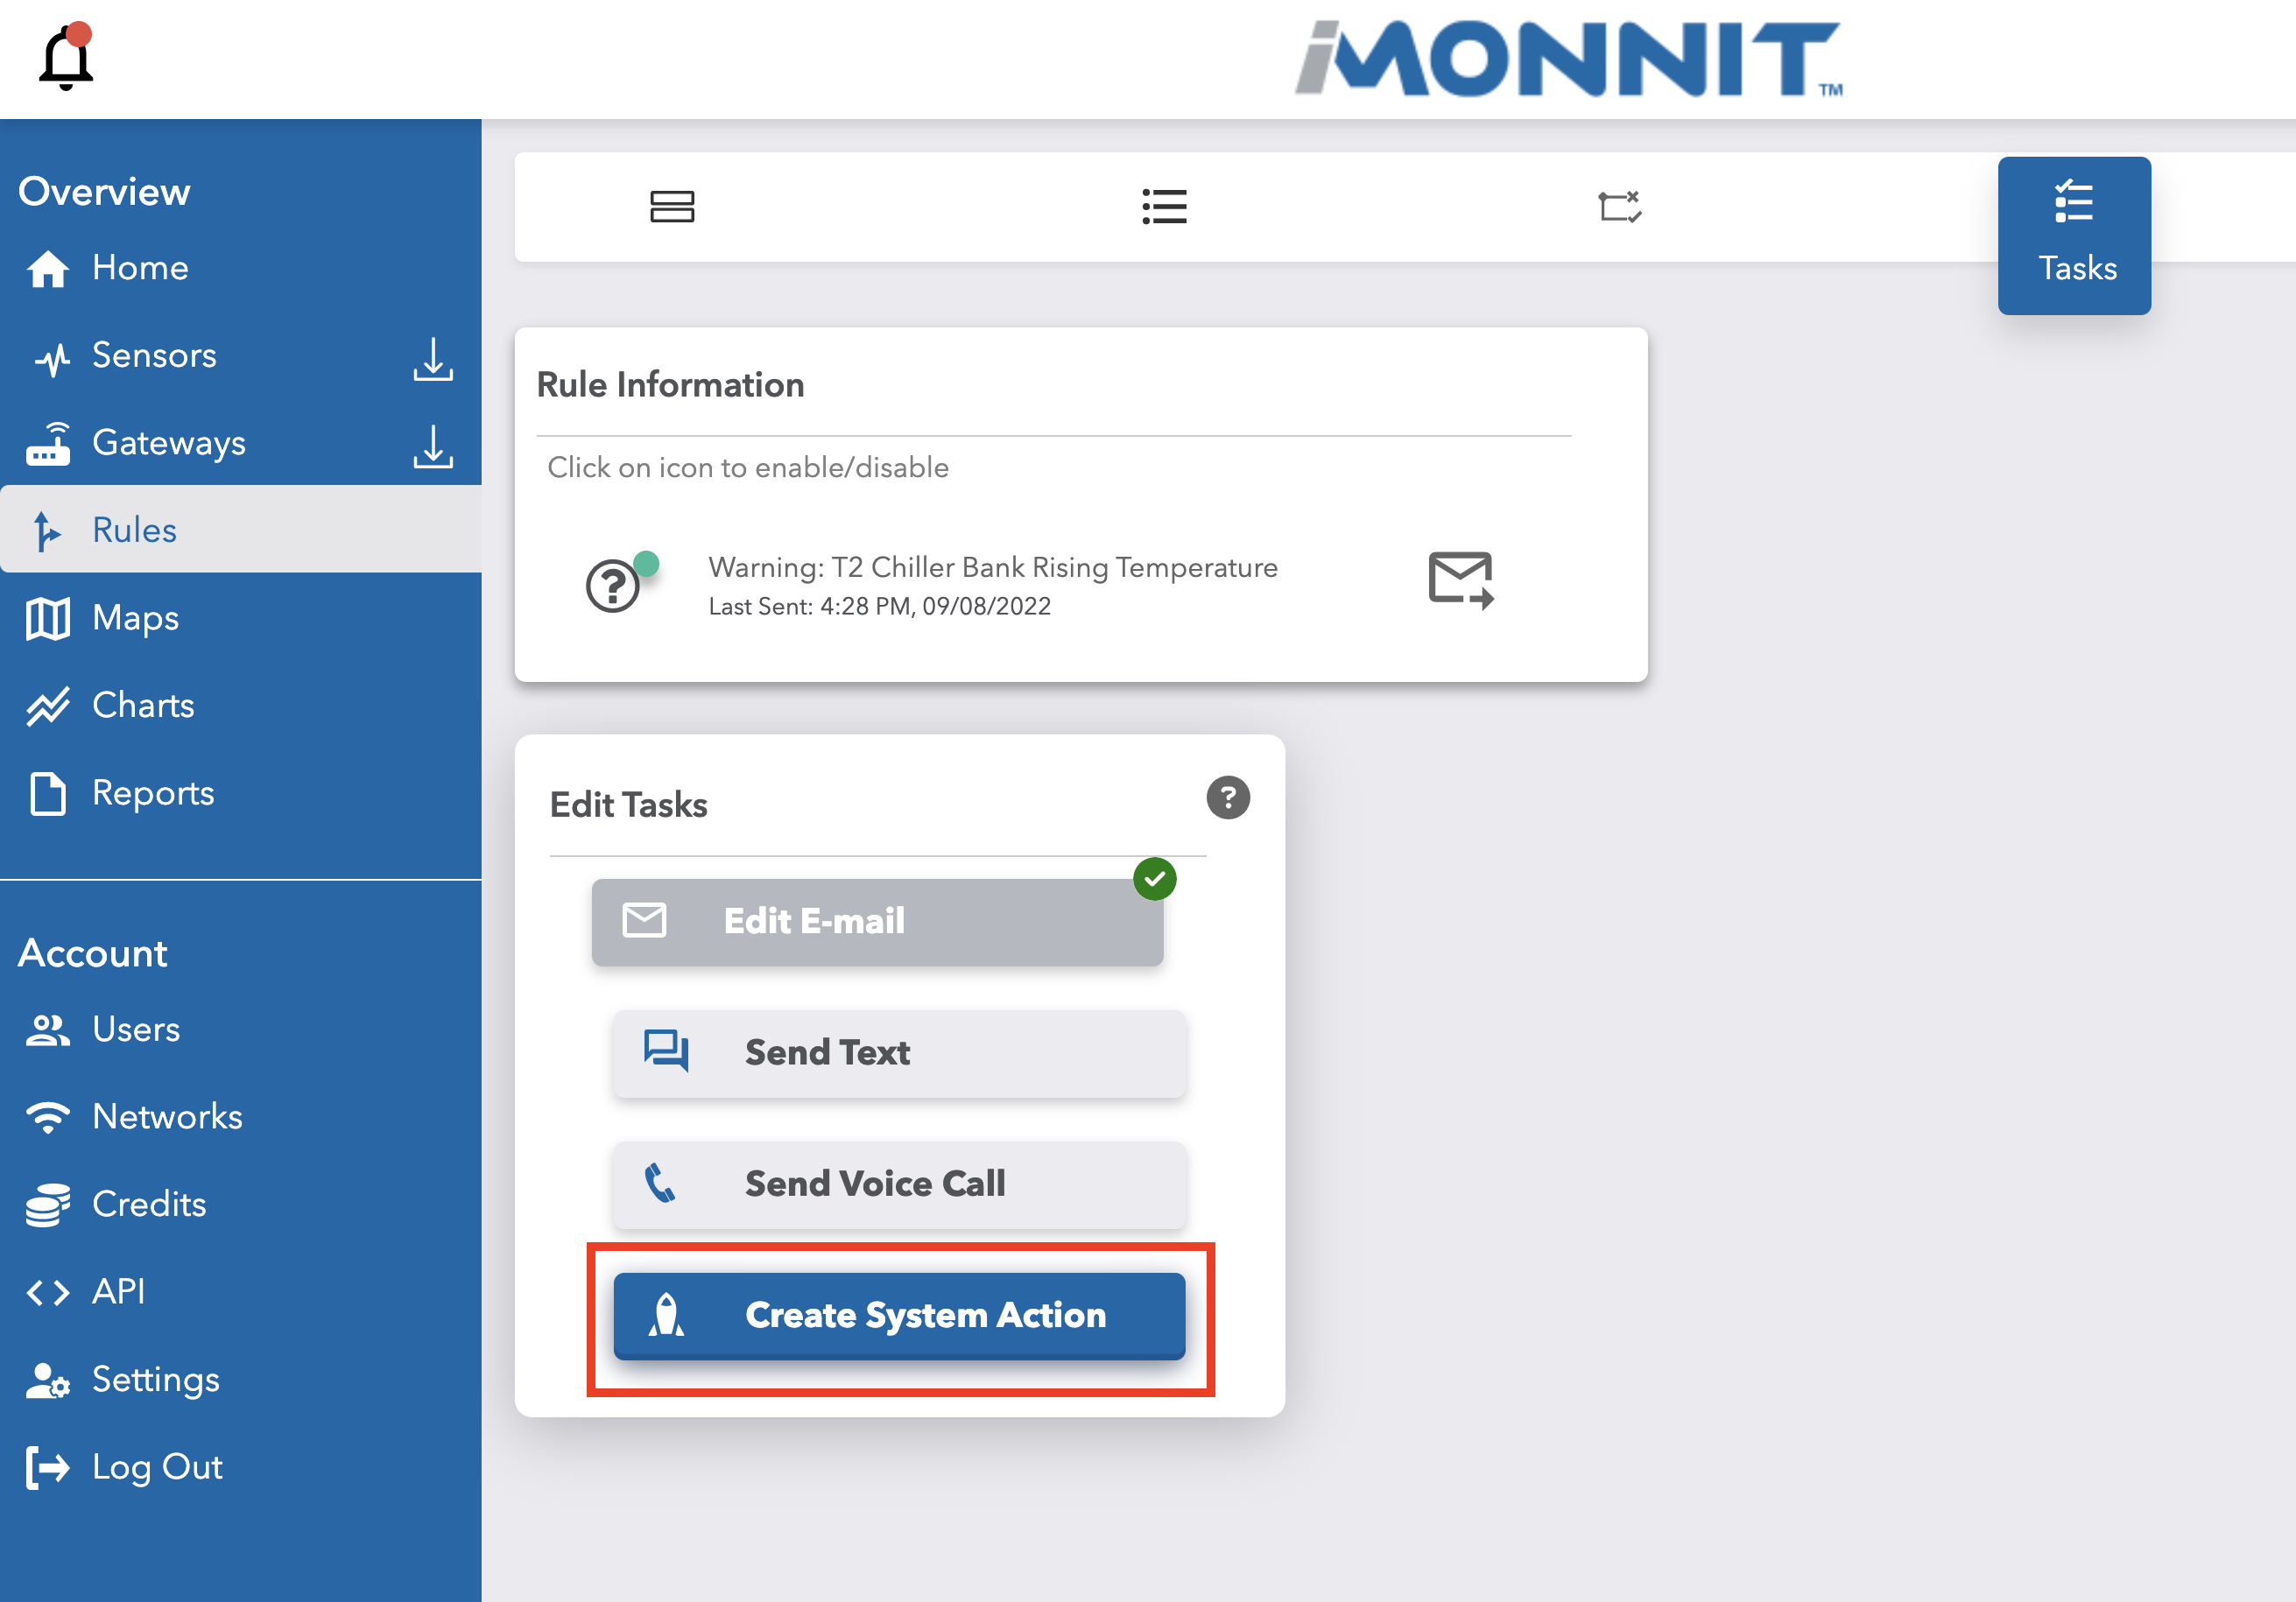Open Charts from the sidebar

[241, 705]
